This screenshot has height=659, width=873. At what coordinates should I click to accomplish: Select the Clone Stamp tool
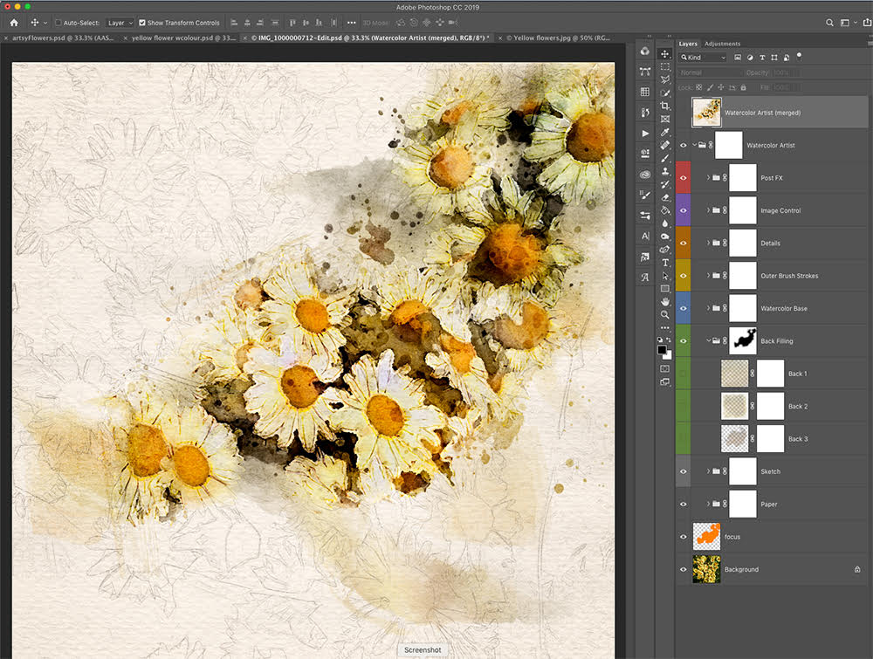pyautogui.click(x=664, y=171)
